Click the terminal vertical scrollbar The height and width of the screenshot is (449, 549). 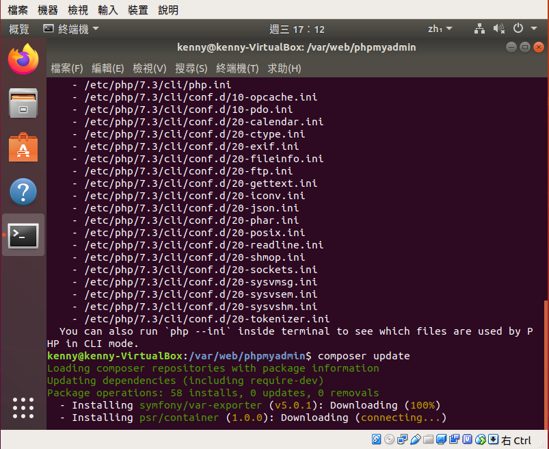coord(546,365)
